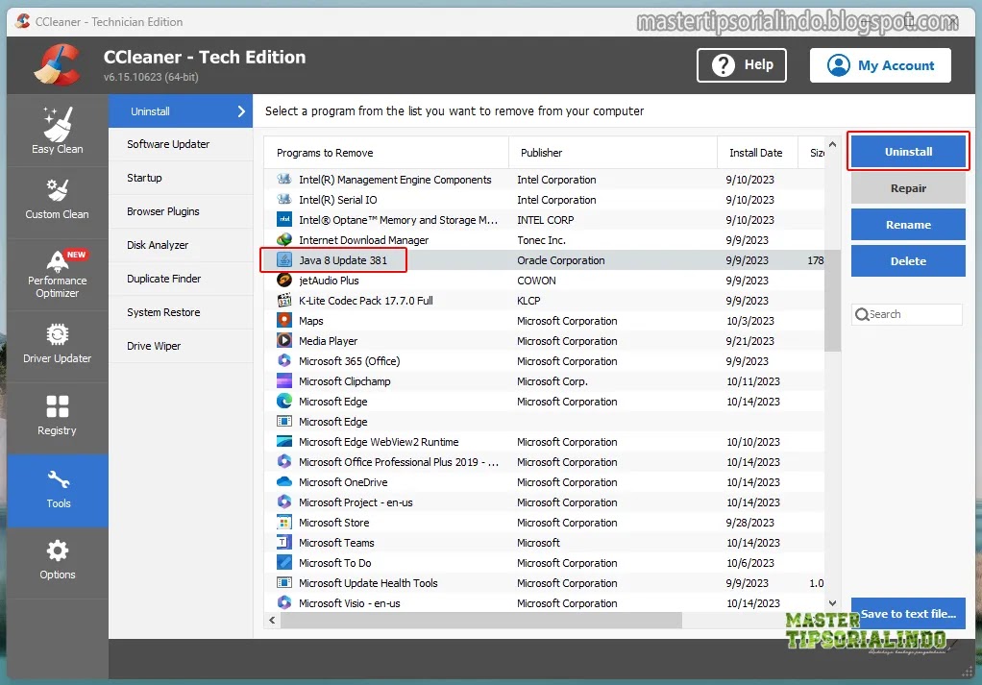
Task: Sort by Install Date column header
Action: [x=757, y=153]
